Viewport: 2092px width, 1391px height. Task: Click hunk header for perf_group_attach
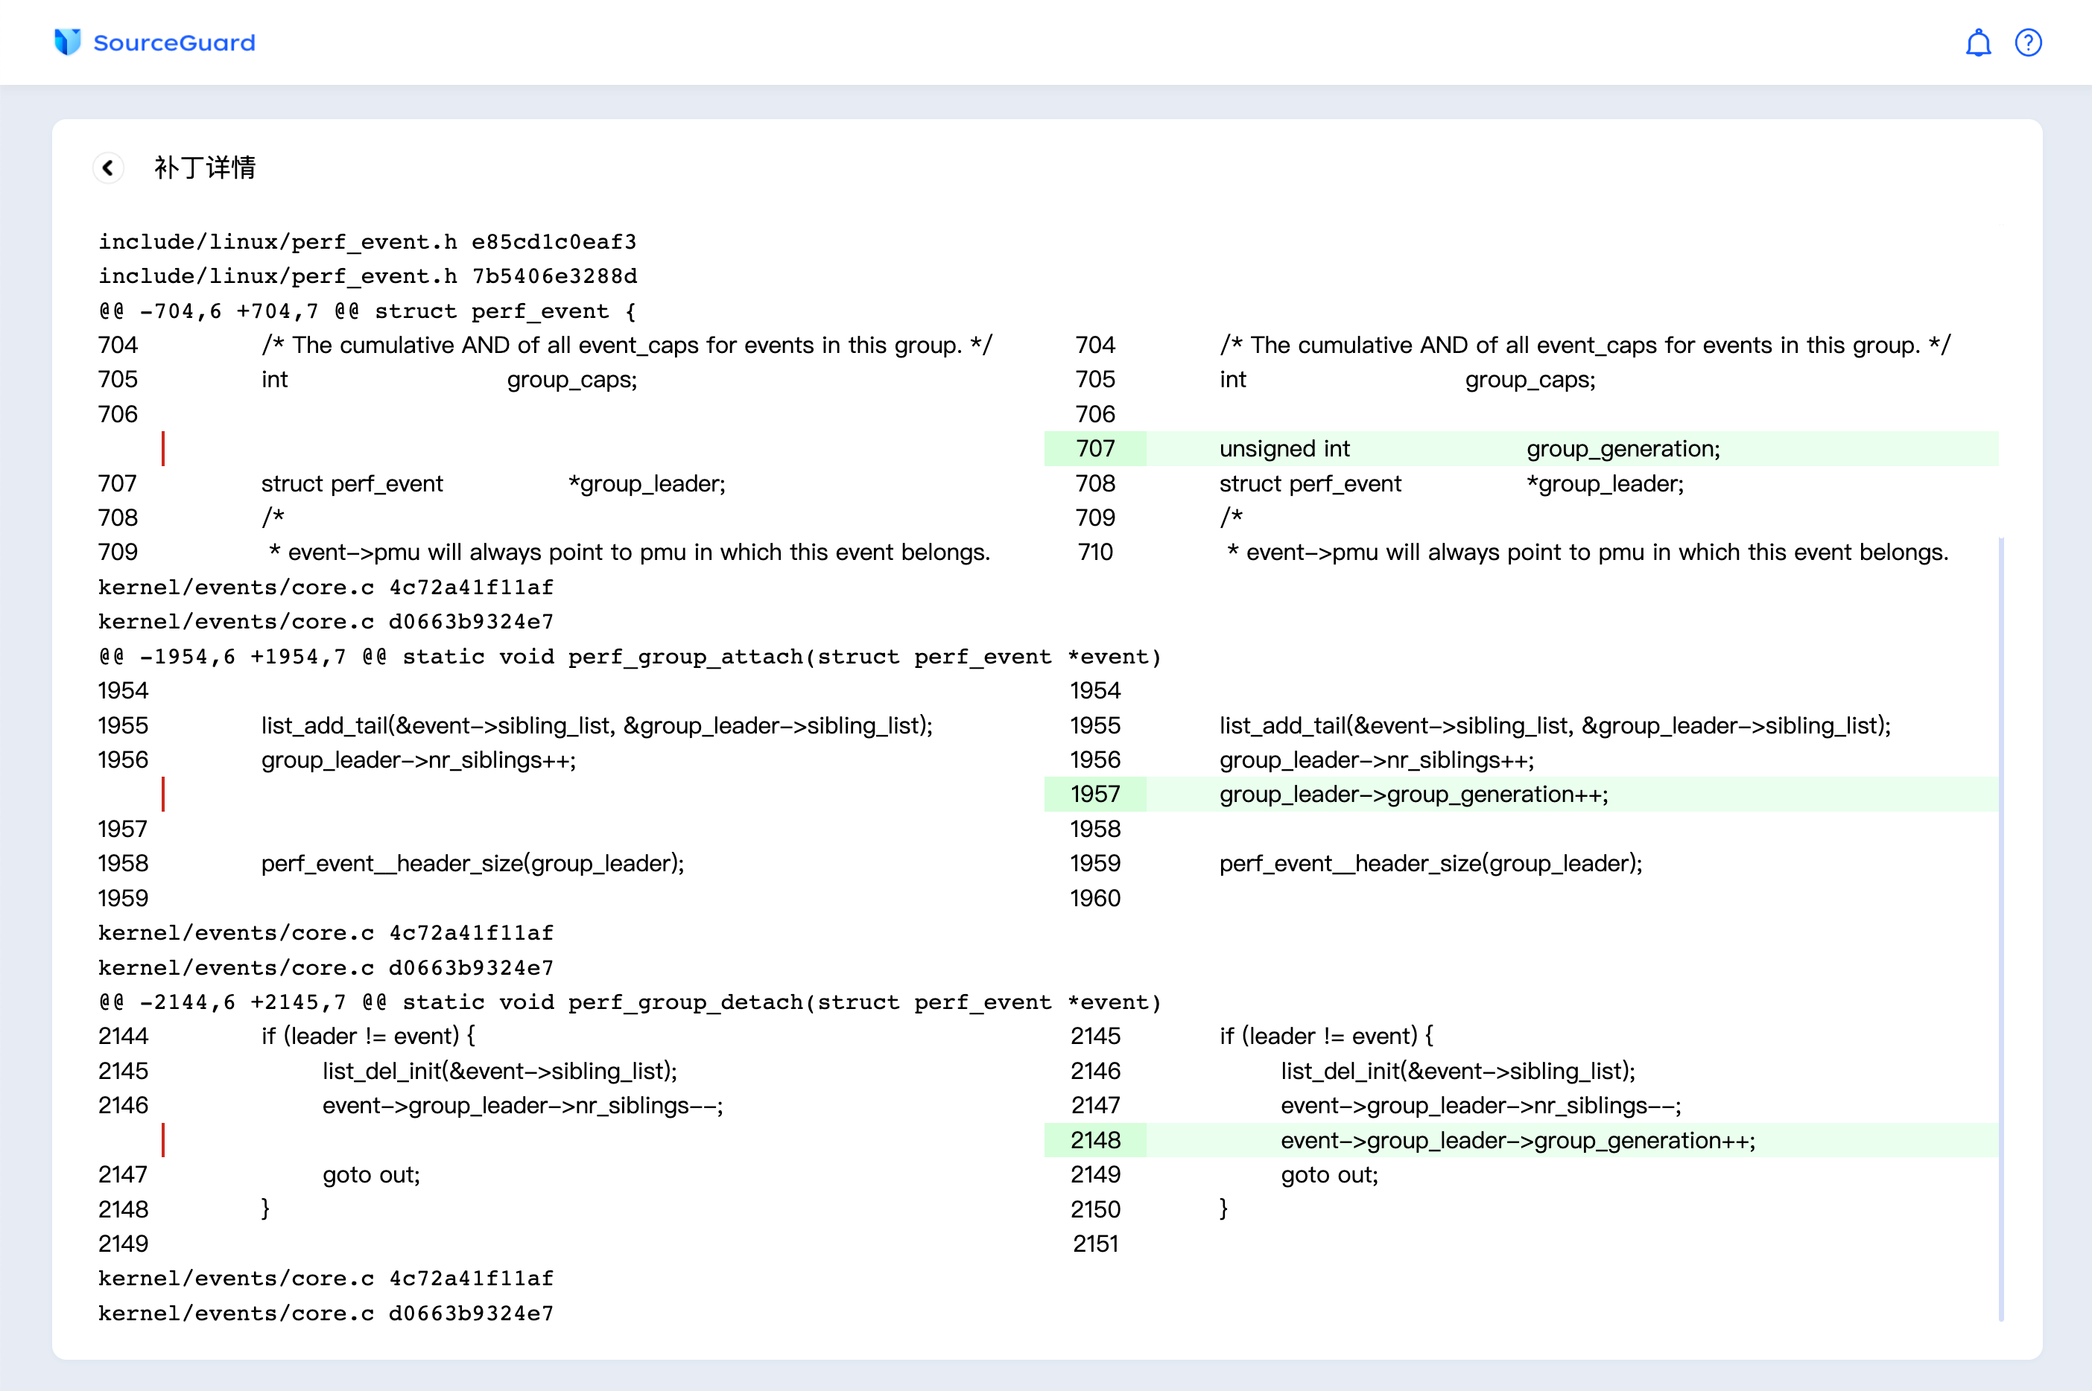tap(630, 657)
